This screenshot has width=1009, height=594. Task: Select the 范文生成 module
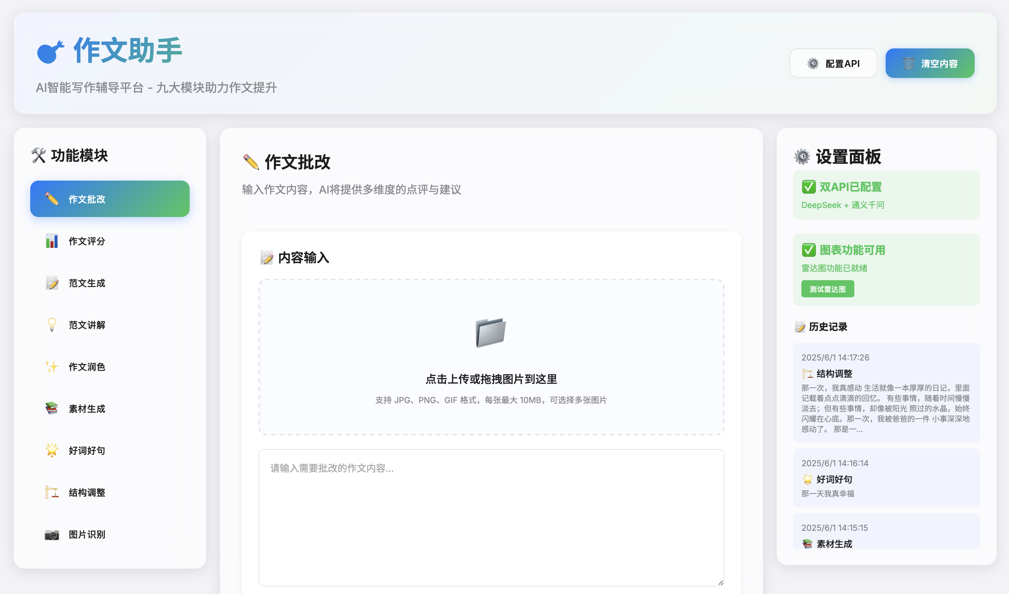pyautogui.click(x=110, y=283)
